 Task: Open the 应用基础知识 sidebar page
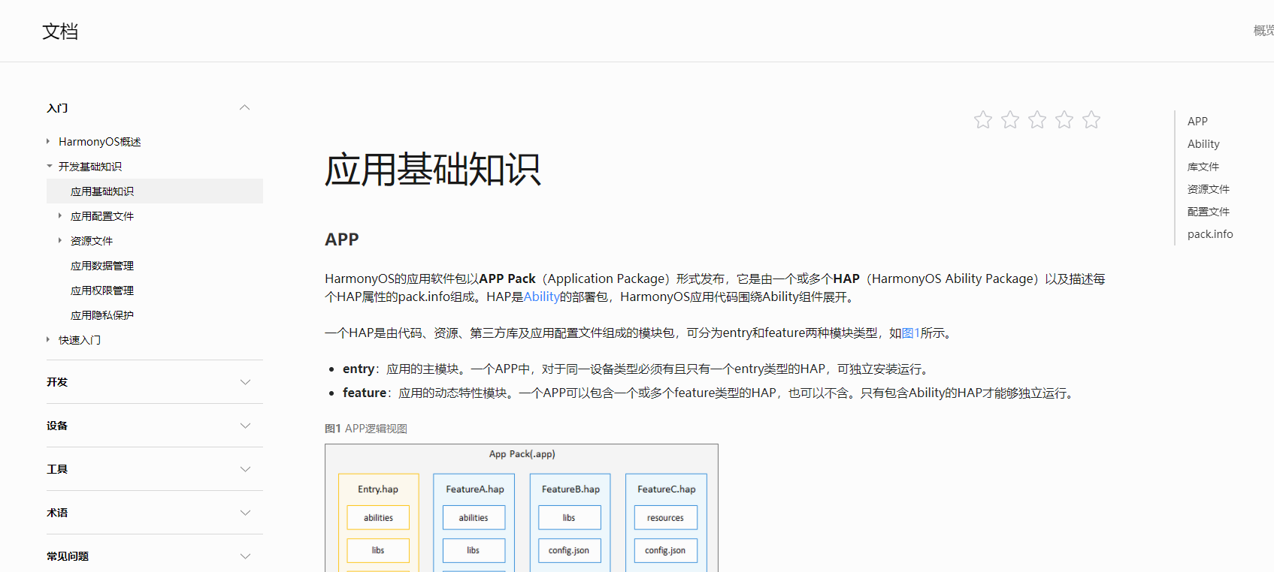pyautogui.click(x=155, y=191)
